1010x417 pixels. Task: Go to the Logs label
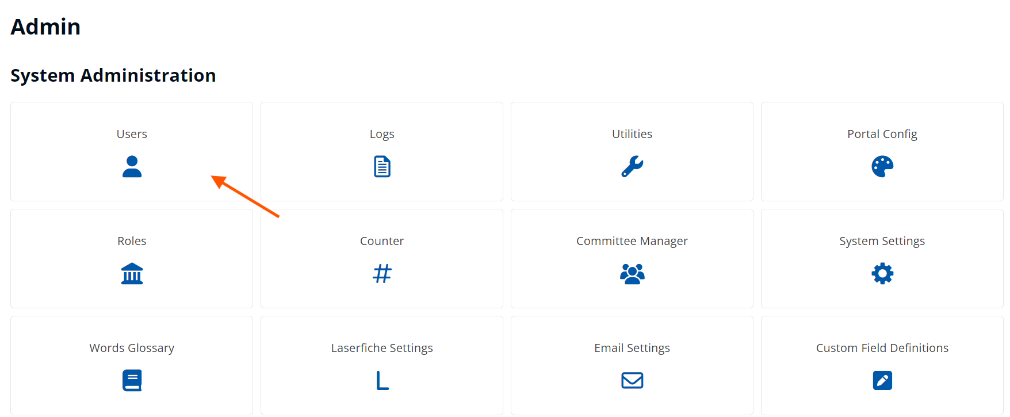(382, 134)
